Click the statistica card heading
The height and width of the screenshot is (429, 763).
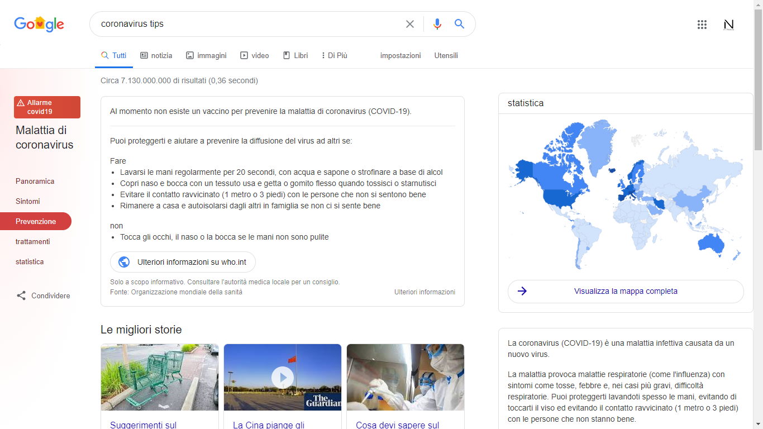click(x=526, y=103)
